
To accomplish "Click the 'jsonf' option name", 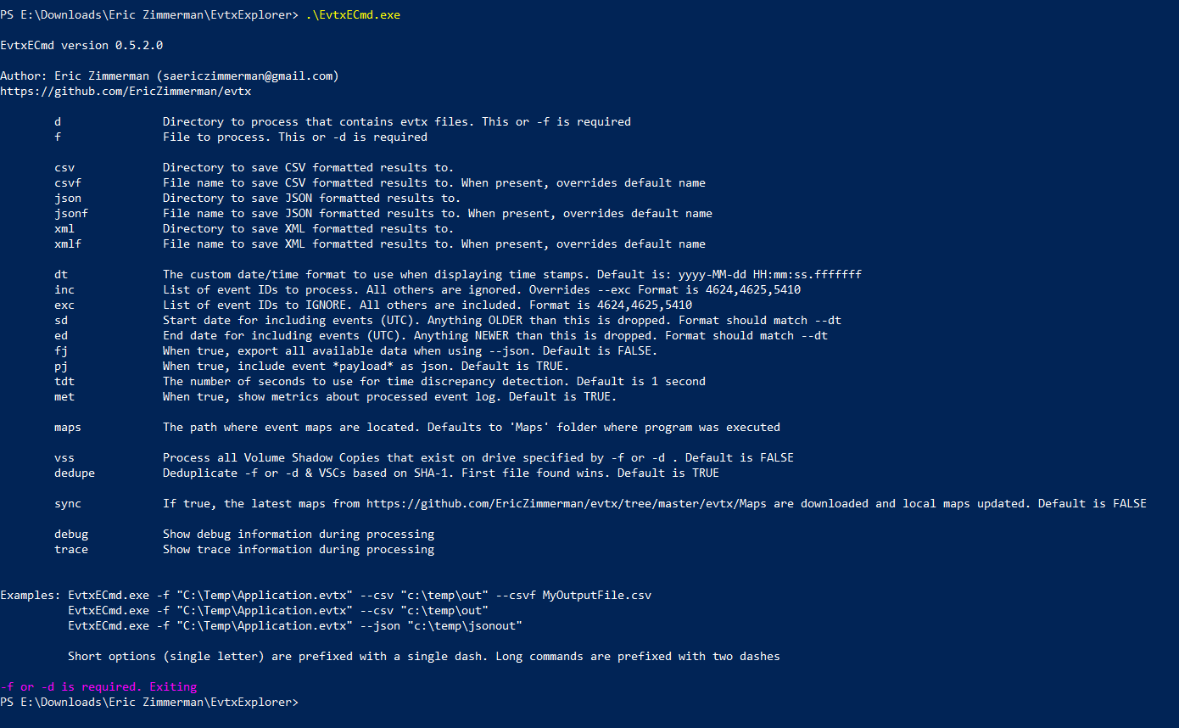I will coord(71,214).
